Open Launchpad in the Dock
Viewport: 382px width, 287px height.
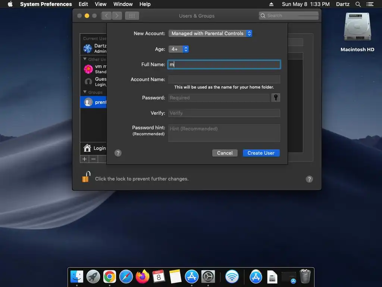pos(93,277)
